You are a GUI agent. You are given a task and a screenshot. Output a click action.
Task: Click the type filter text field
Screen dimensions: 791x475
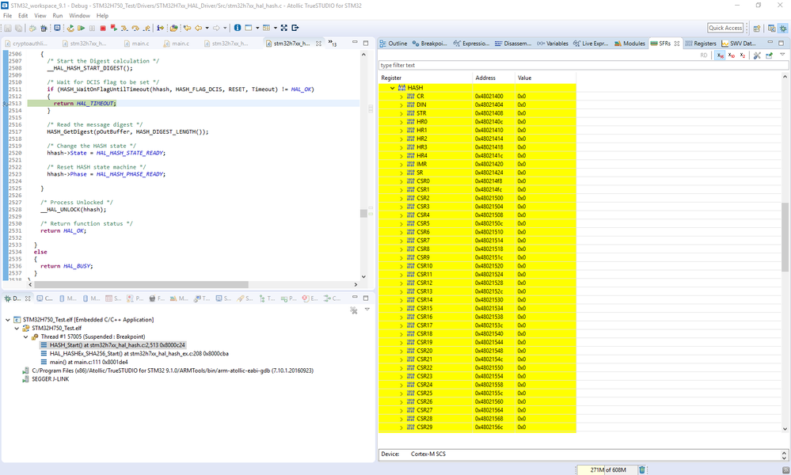[584, 65]
